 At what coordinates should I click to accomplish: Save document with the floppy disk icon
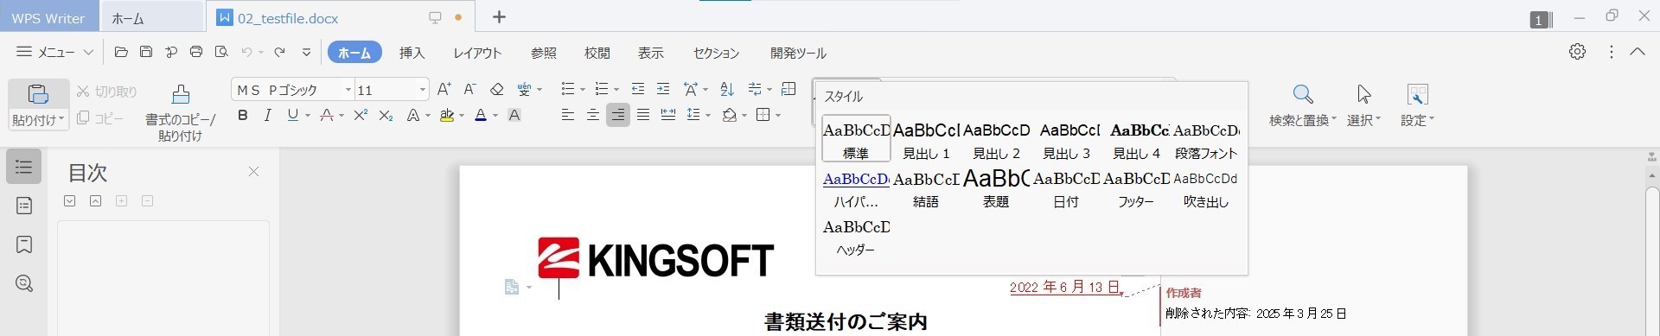click(146, 53)
